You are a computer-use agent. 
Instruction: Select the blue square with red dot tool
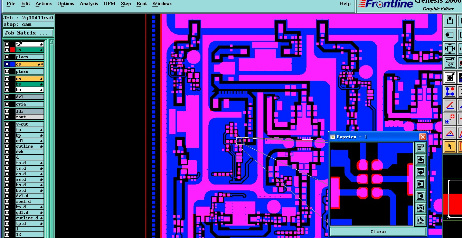450,119
